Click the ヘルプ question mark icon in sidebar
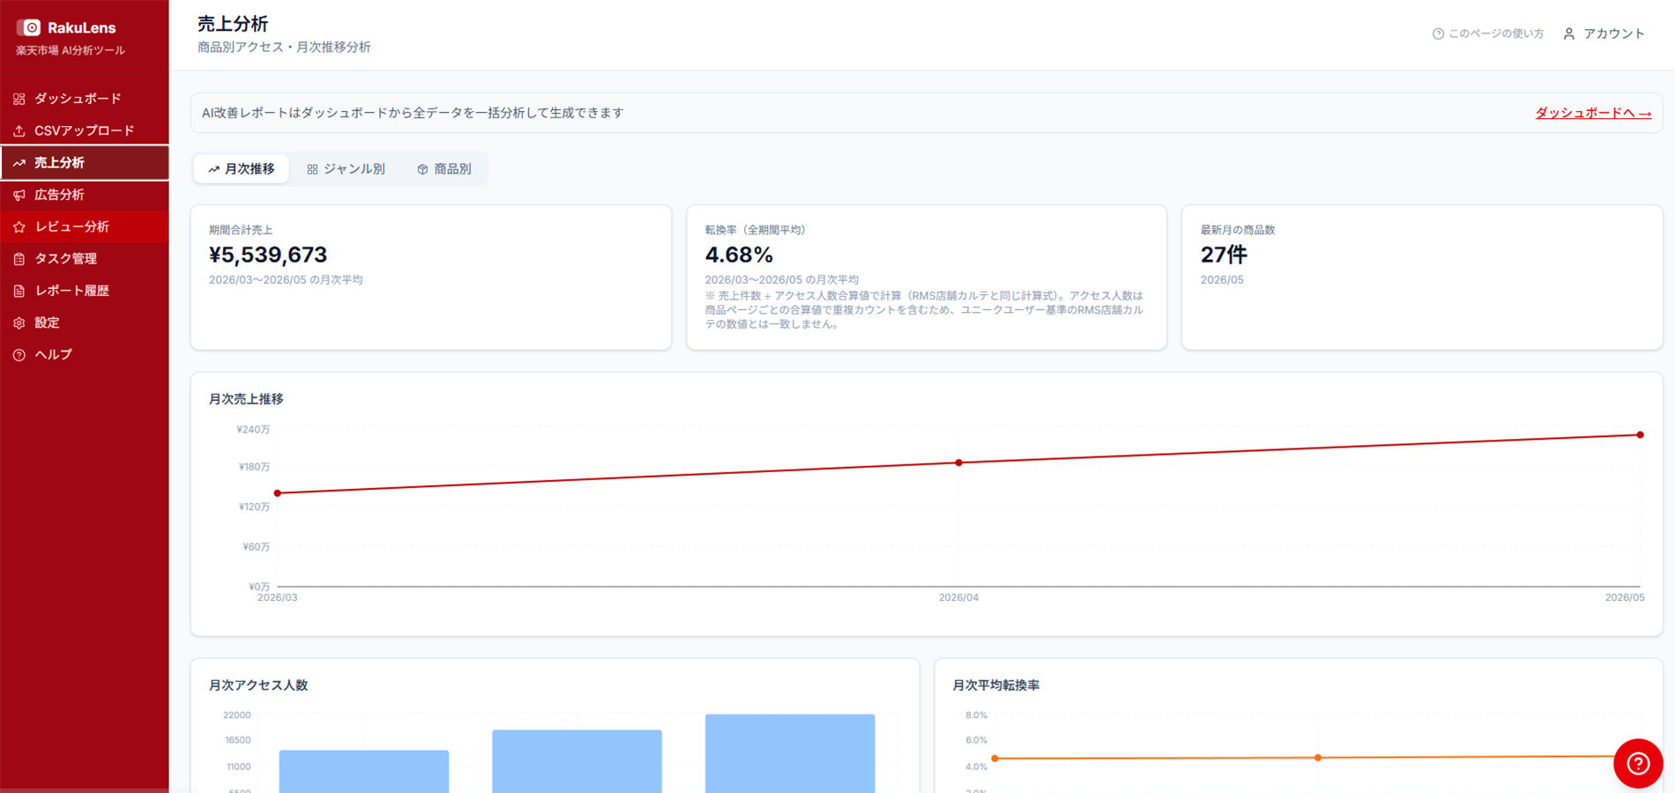 click(19, 355)
